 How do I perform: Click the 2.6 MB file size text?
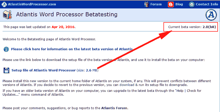[x=92, y=70]
